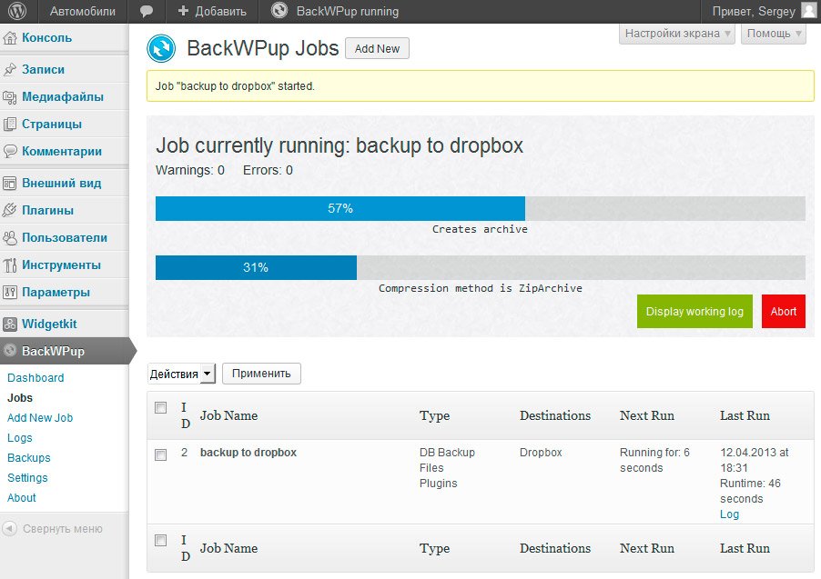Screen dimensions: 821x579
Task: Sort by the Job Name column header
Action: pos(228,415)
